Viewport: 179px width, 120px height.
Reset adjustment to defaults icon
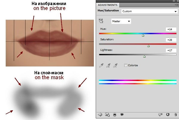168,114
